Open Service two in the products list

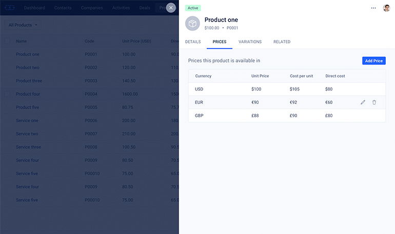coord(27,134)
